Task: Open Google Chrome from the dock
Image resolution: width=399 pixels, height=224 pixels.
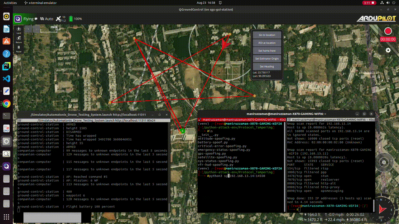Action: 6,104
